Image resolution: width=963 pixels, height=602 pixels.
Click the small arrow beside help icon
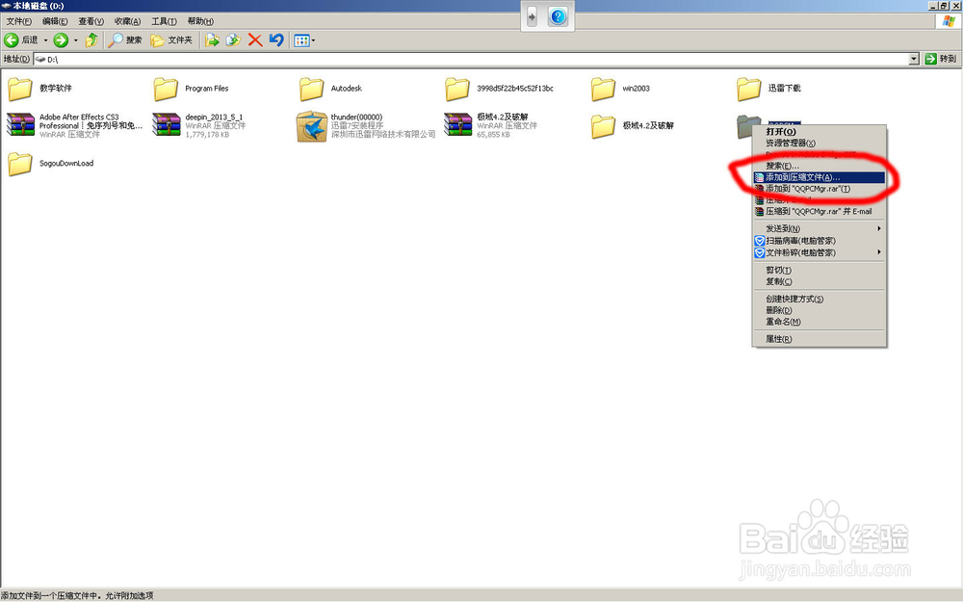coord(532,16)
